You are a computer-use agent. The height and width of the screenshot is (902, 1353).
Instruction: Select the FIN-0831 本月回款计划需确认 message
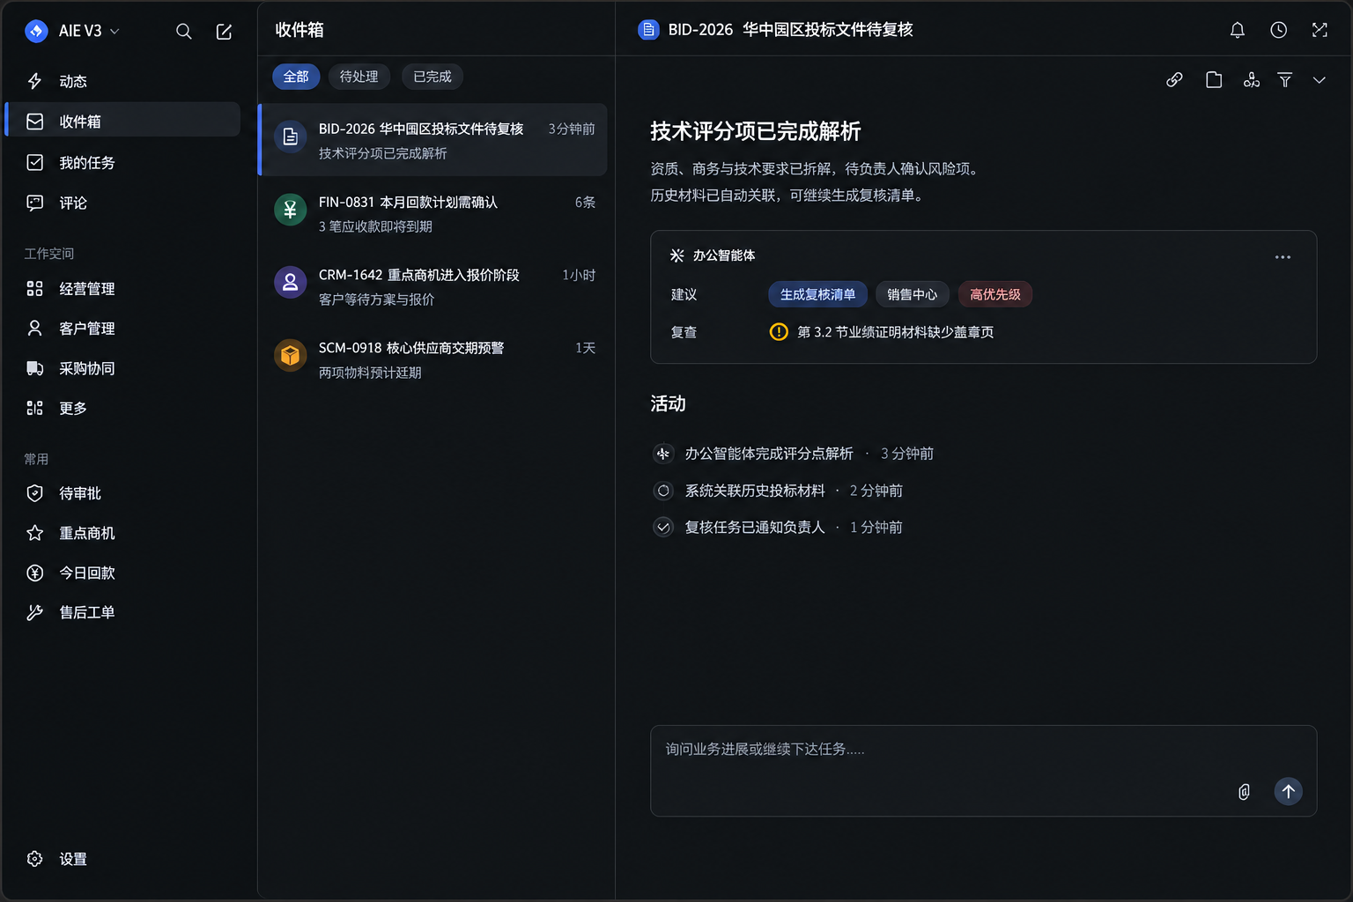coord(433,213)
